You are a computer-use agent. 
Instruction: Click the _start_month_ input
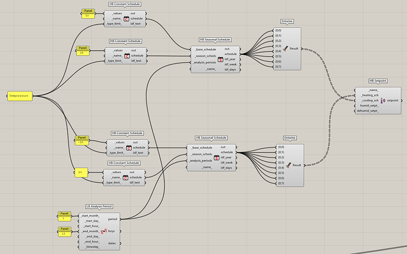tap(90, 216)
